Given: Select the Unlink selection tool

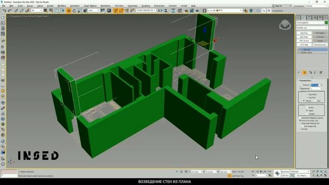Looking at the screenshot, I should (x=22, y=10).
